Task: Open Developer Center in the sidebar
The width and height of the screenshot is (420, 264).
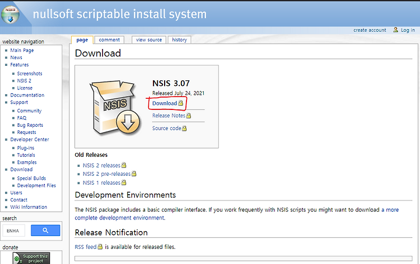Action: (x=30, y=140)
